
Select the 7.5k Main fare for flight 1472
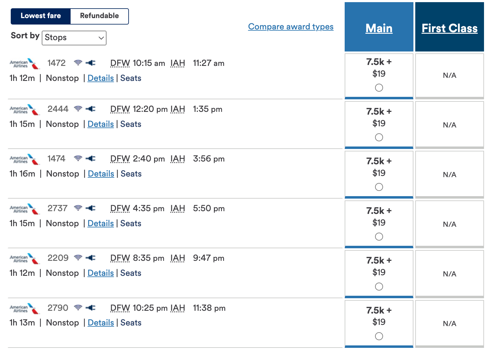point(379,88)
